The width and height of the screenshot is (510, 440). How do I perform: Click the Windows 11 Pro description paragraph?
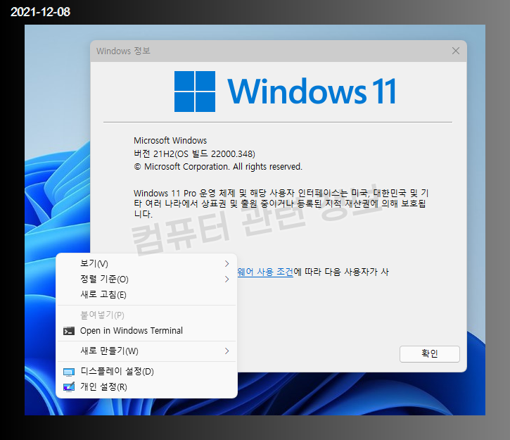point(281,203)
